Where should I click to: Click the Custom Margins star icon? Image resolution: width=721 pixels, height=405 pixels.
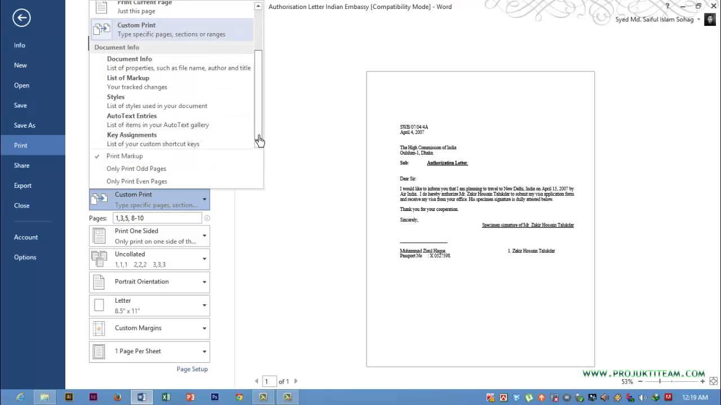point(99,328)
